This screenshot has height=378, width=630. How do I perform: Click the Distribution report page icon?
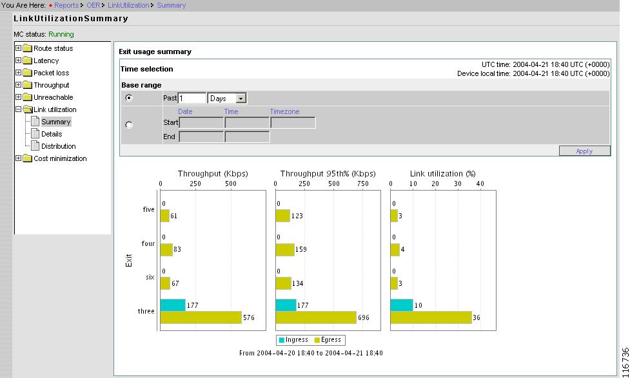(x=35, y=146)
